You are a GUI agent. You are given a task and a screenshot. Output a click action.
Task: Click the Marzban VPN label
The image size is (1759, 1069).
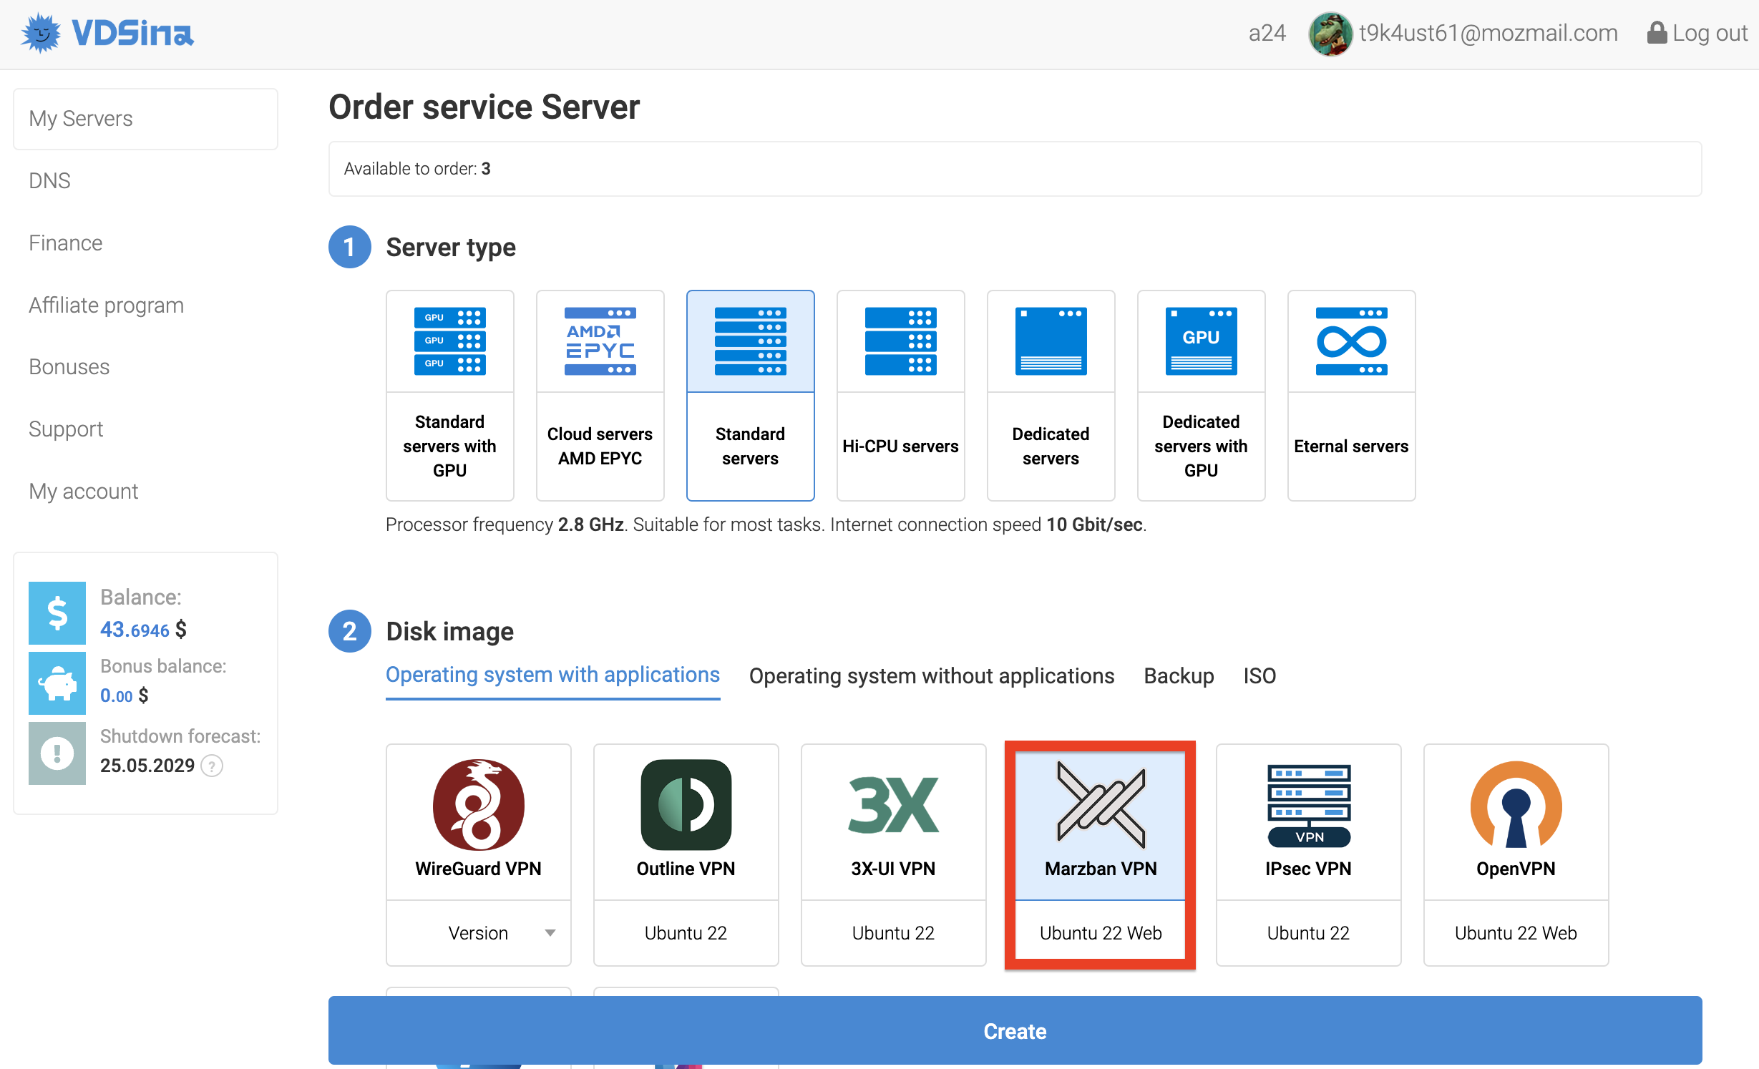pyautogui.click(x=1101, y=869)
